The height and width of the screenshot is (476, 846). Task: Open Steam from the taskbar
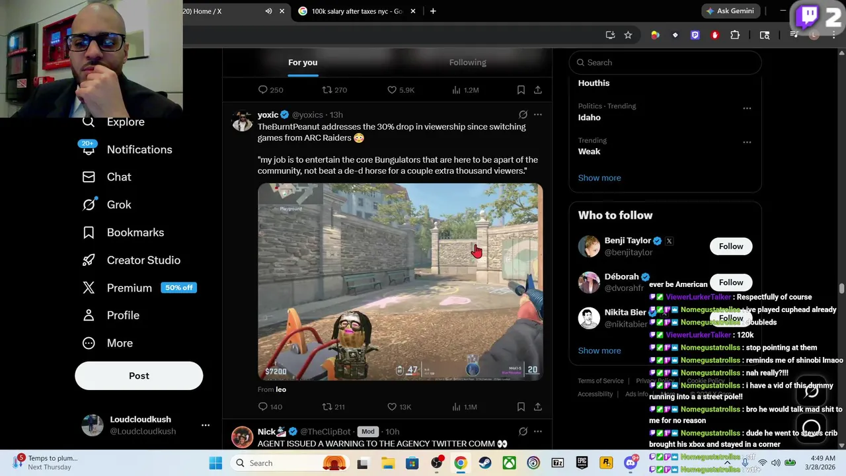(484, 463)
